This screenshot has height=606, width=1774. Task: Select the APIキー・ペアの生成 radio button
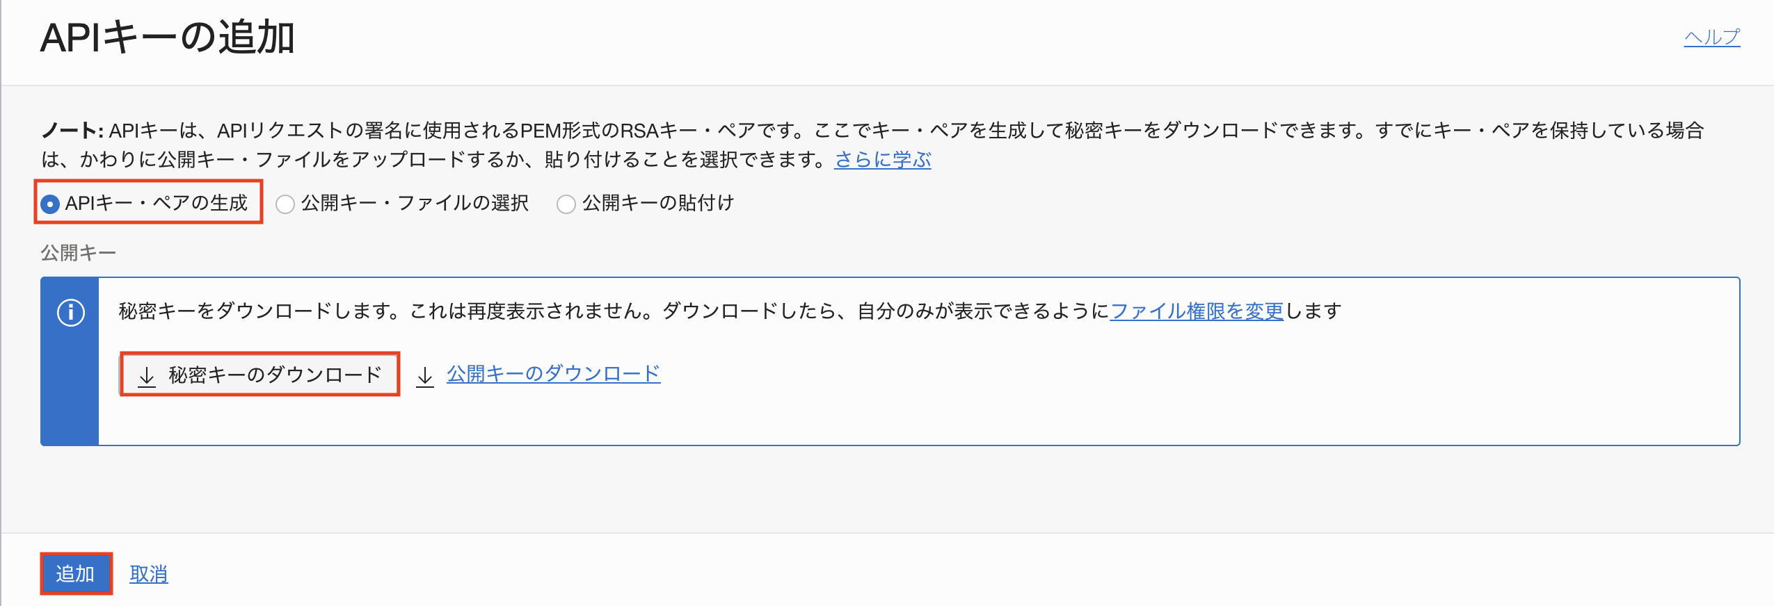click(x=50, y=204)
